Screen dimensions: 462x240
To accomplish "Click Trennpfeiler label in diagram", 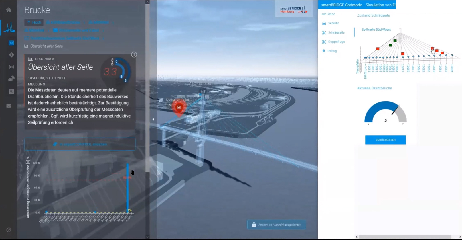I will 358,67.
